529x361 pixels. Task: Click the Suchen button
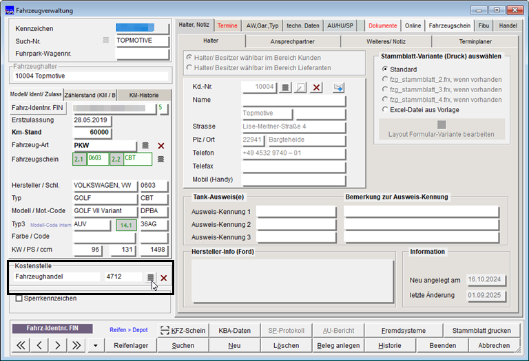pyautogui.click(x=183, y=345)
